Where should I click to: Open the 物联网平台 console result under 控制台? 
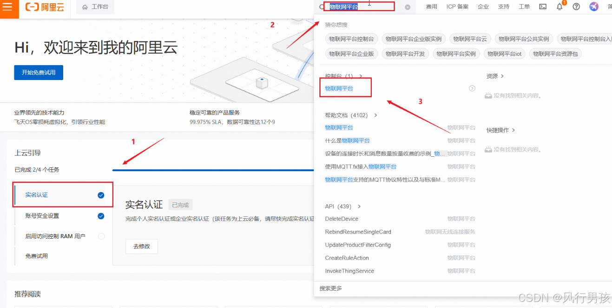339,88
